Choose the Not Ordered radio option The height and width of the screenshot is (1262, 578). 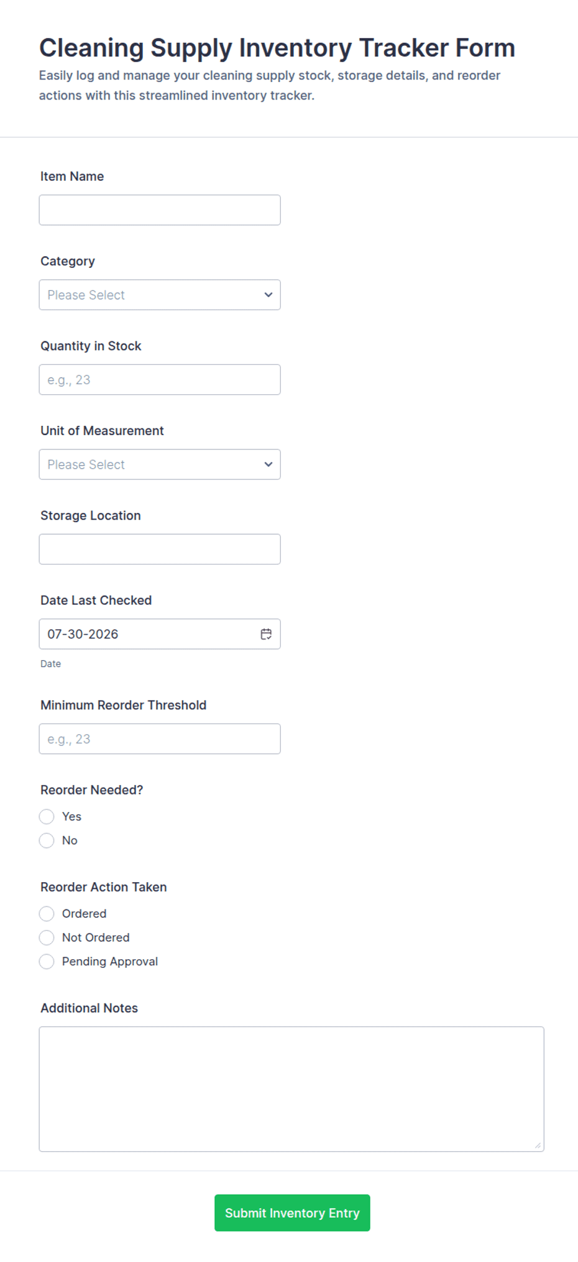coord(47,937)
